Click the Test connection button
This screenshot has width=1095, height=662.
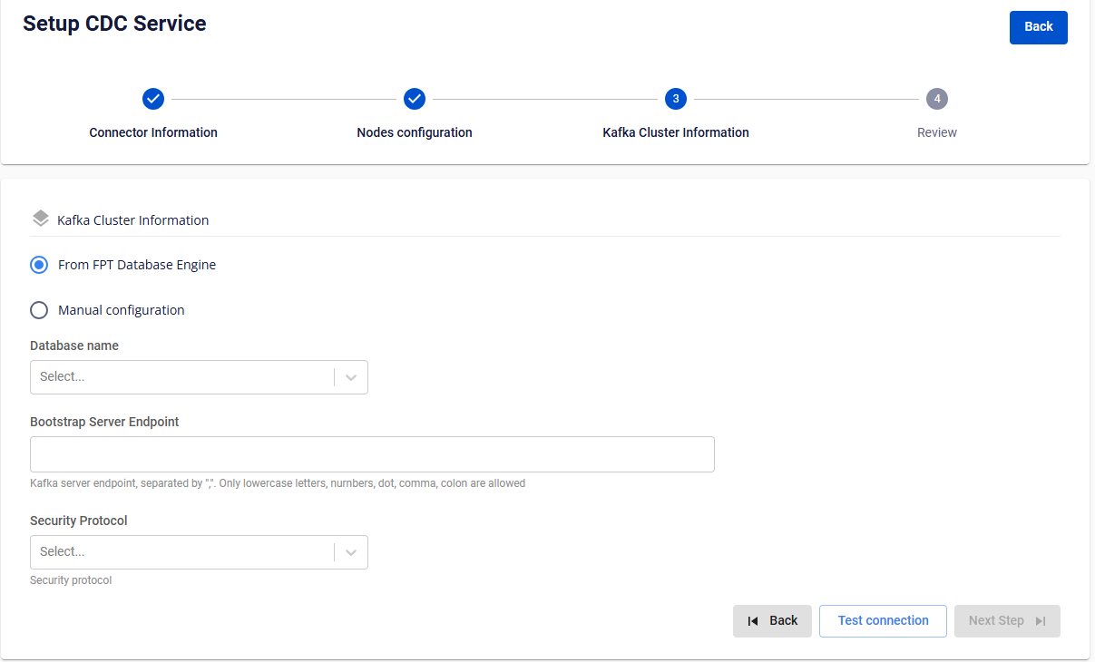click(883, 621)
